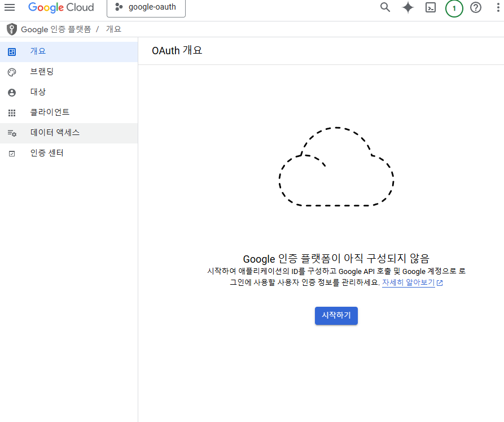The width and height of the screenshot is (504, 422).
Task: Open the three-dot more options menu
Action: [x=498, y=7]
